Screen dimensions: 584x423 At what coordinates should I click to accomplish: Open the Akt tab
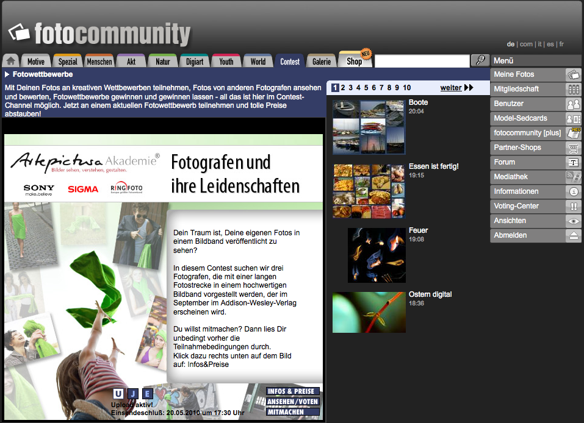pyautogui.click(x=131, y=62)
